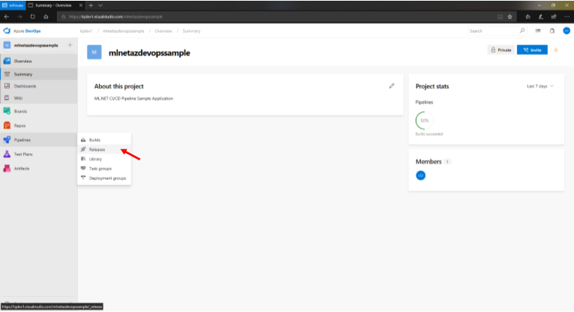Favorite the project with the star icon
The image size is (574, 312).
pos(556,50)
